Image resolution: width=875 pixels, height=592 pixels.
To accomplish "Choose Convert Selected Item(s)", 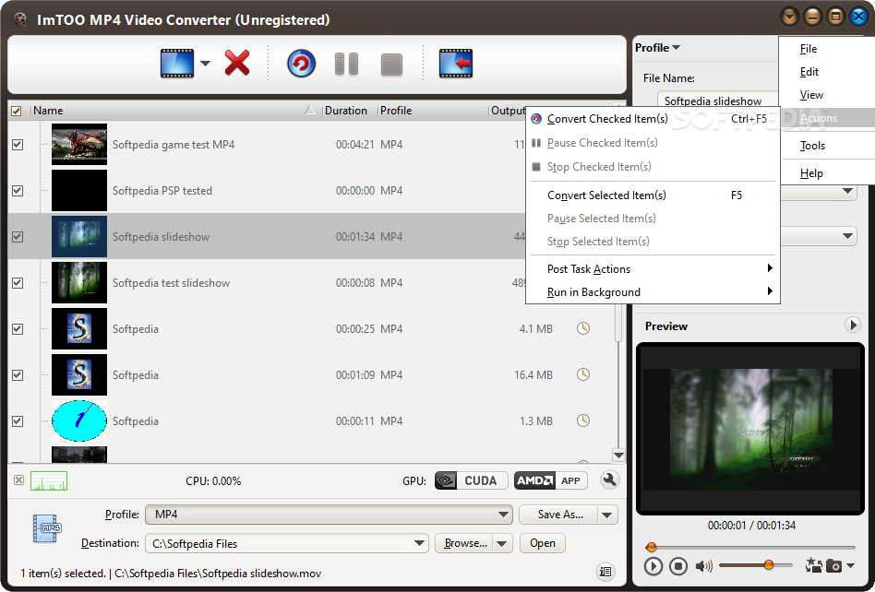I will (653, 195).
